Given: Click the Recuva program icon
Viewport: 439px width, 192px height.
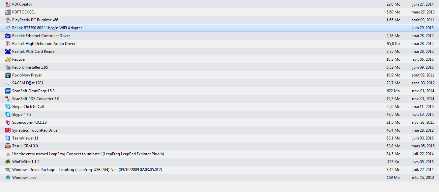Looking at the screenshot, I should click(8, 59).
